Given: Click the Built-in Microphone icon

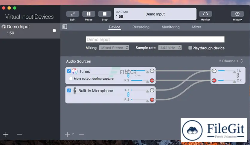Looking at the screenshot, I should (74, 90).
